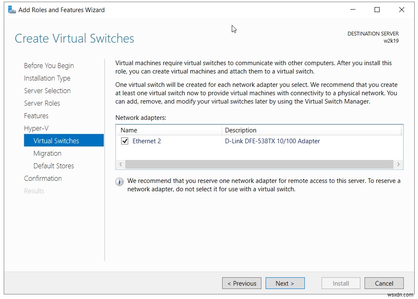Click the Previous button
Screen dimensions: 418x299
pyautogui.click(x=241, y=283)
